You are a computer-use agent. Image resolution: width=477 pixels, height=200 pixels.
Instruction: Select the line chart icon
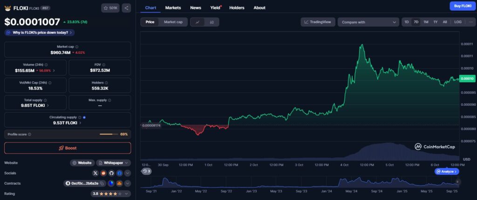pos(198,22)
